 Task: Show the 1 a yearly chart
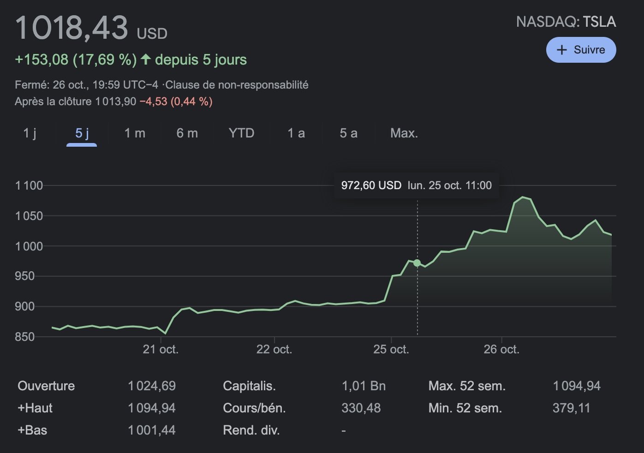[296, 133]
